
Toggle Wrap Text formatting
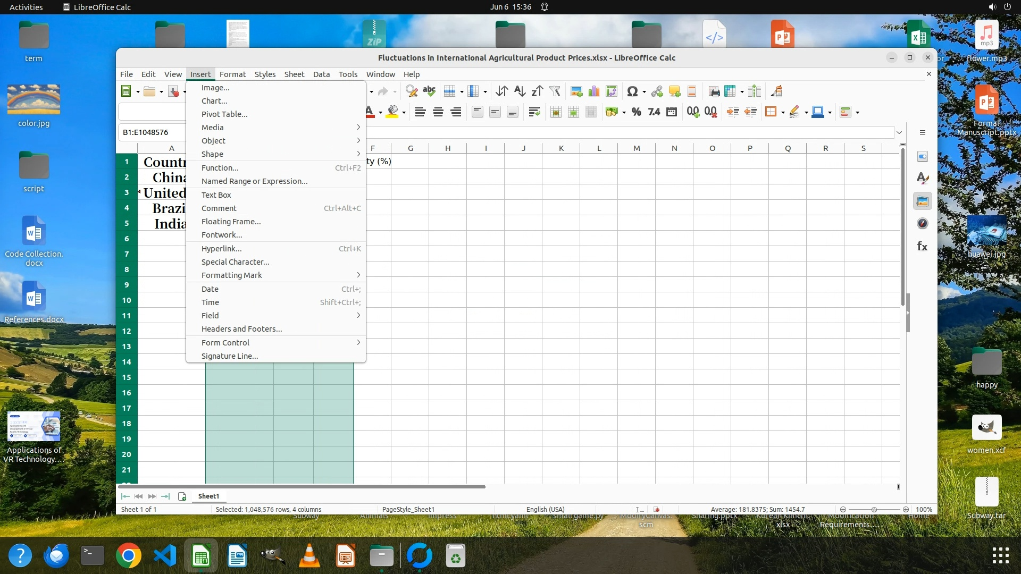click(534, 112)
